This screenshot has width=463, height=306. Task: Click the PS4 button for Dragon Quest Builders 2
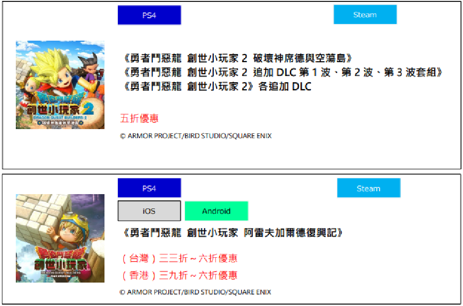point(149,15)
